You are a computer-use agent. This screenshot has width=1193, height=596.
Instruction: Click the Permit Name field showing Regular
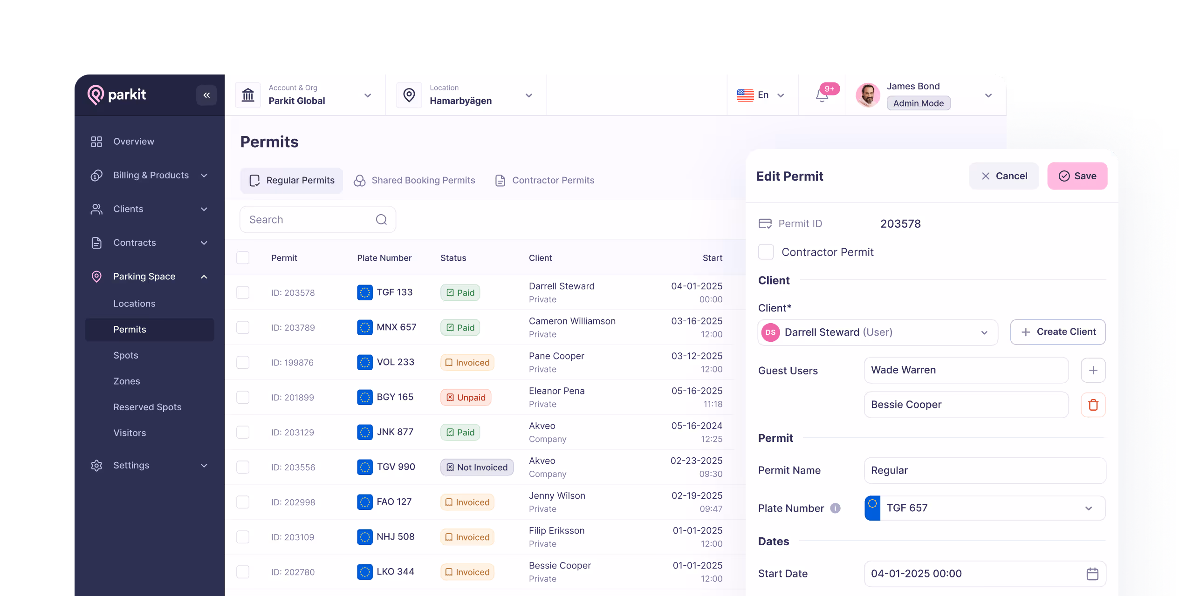(985, 470)
